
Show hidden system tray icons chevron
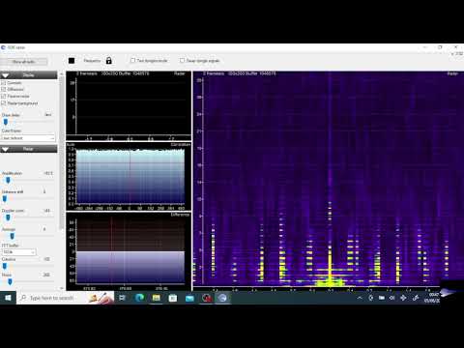coord(360,298)
